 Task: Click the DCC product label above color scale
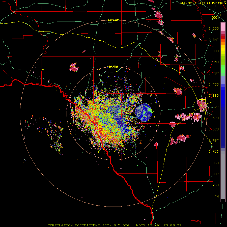click(221, 15)
